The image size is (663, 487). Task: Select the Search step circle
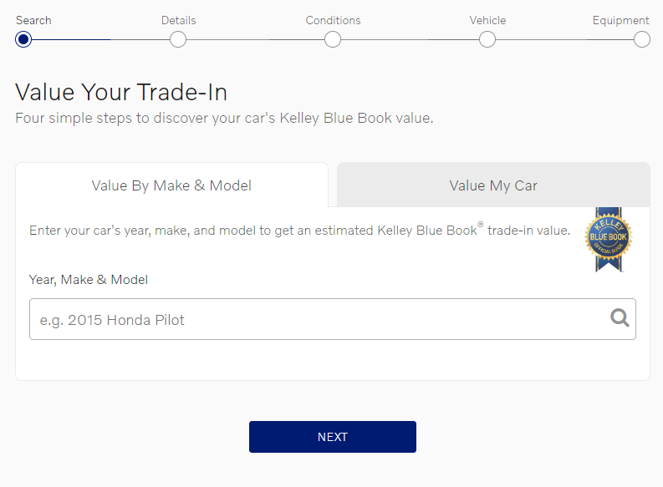pos(23,39)
